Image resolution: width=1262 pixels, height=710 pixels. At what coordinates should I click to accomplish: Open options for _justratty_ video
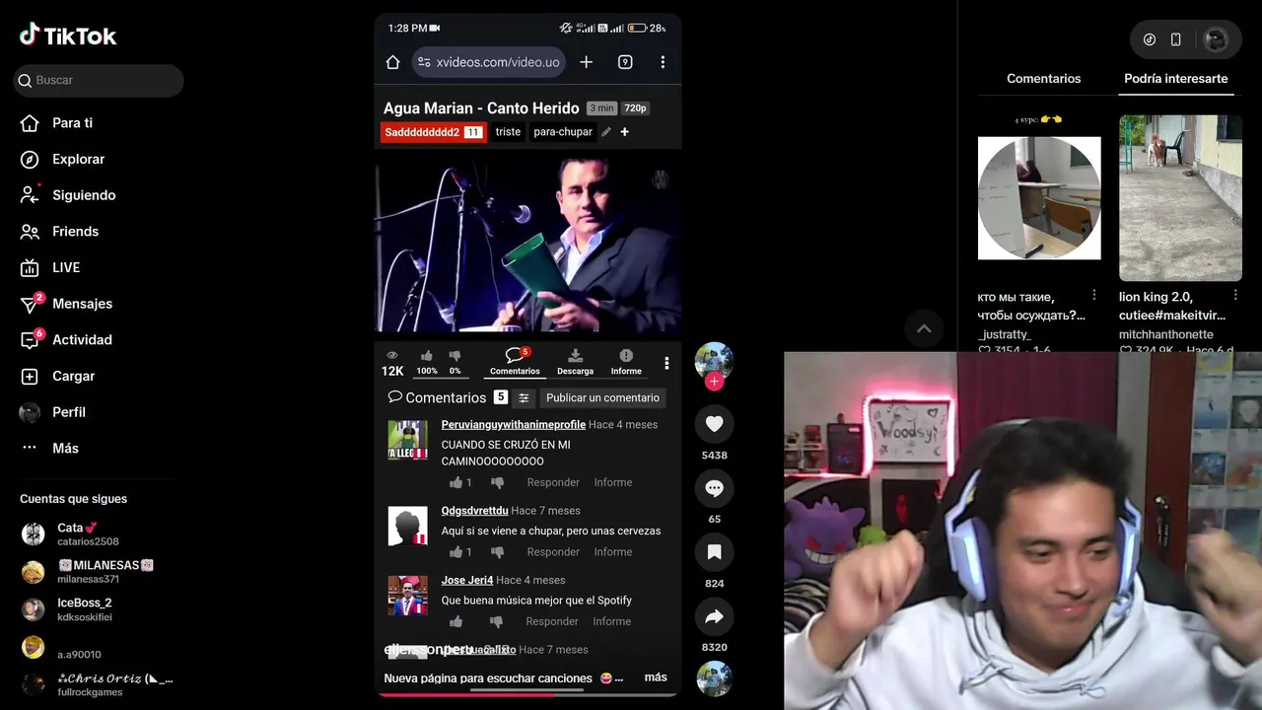[x=1094, y=295]
